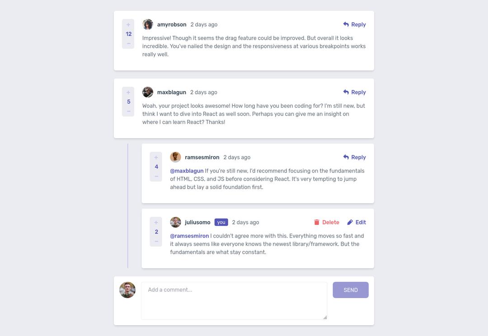
Task: Downvote maxblagun's comment with the minus
Action: click(128, 111)
